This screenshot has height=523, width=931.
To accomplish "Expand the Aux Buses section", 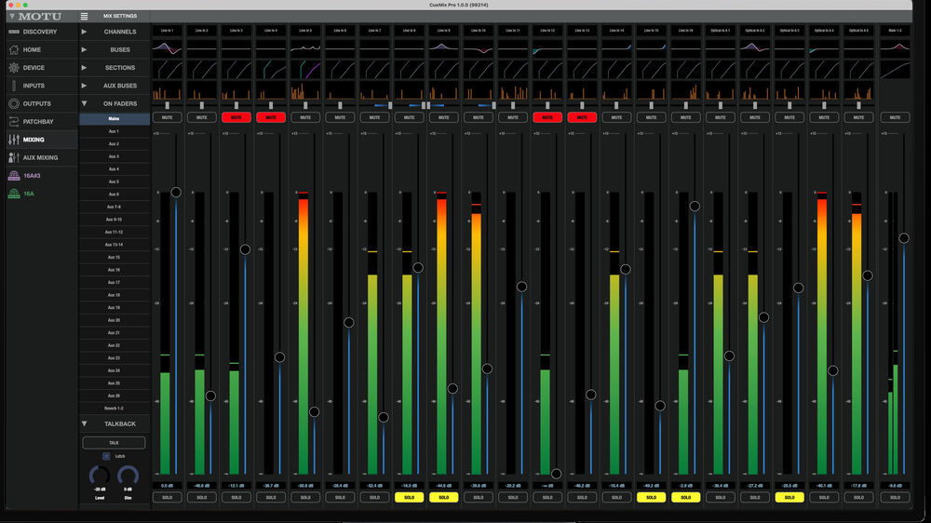I will 85,86.
